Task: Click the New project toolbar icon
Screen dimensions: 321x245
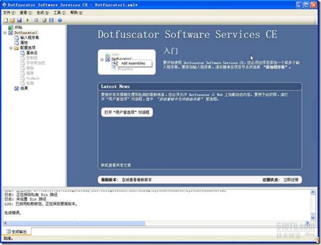Action: [6, 20]
